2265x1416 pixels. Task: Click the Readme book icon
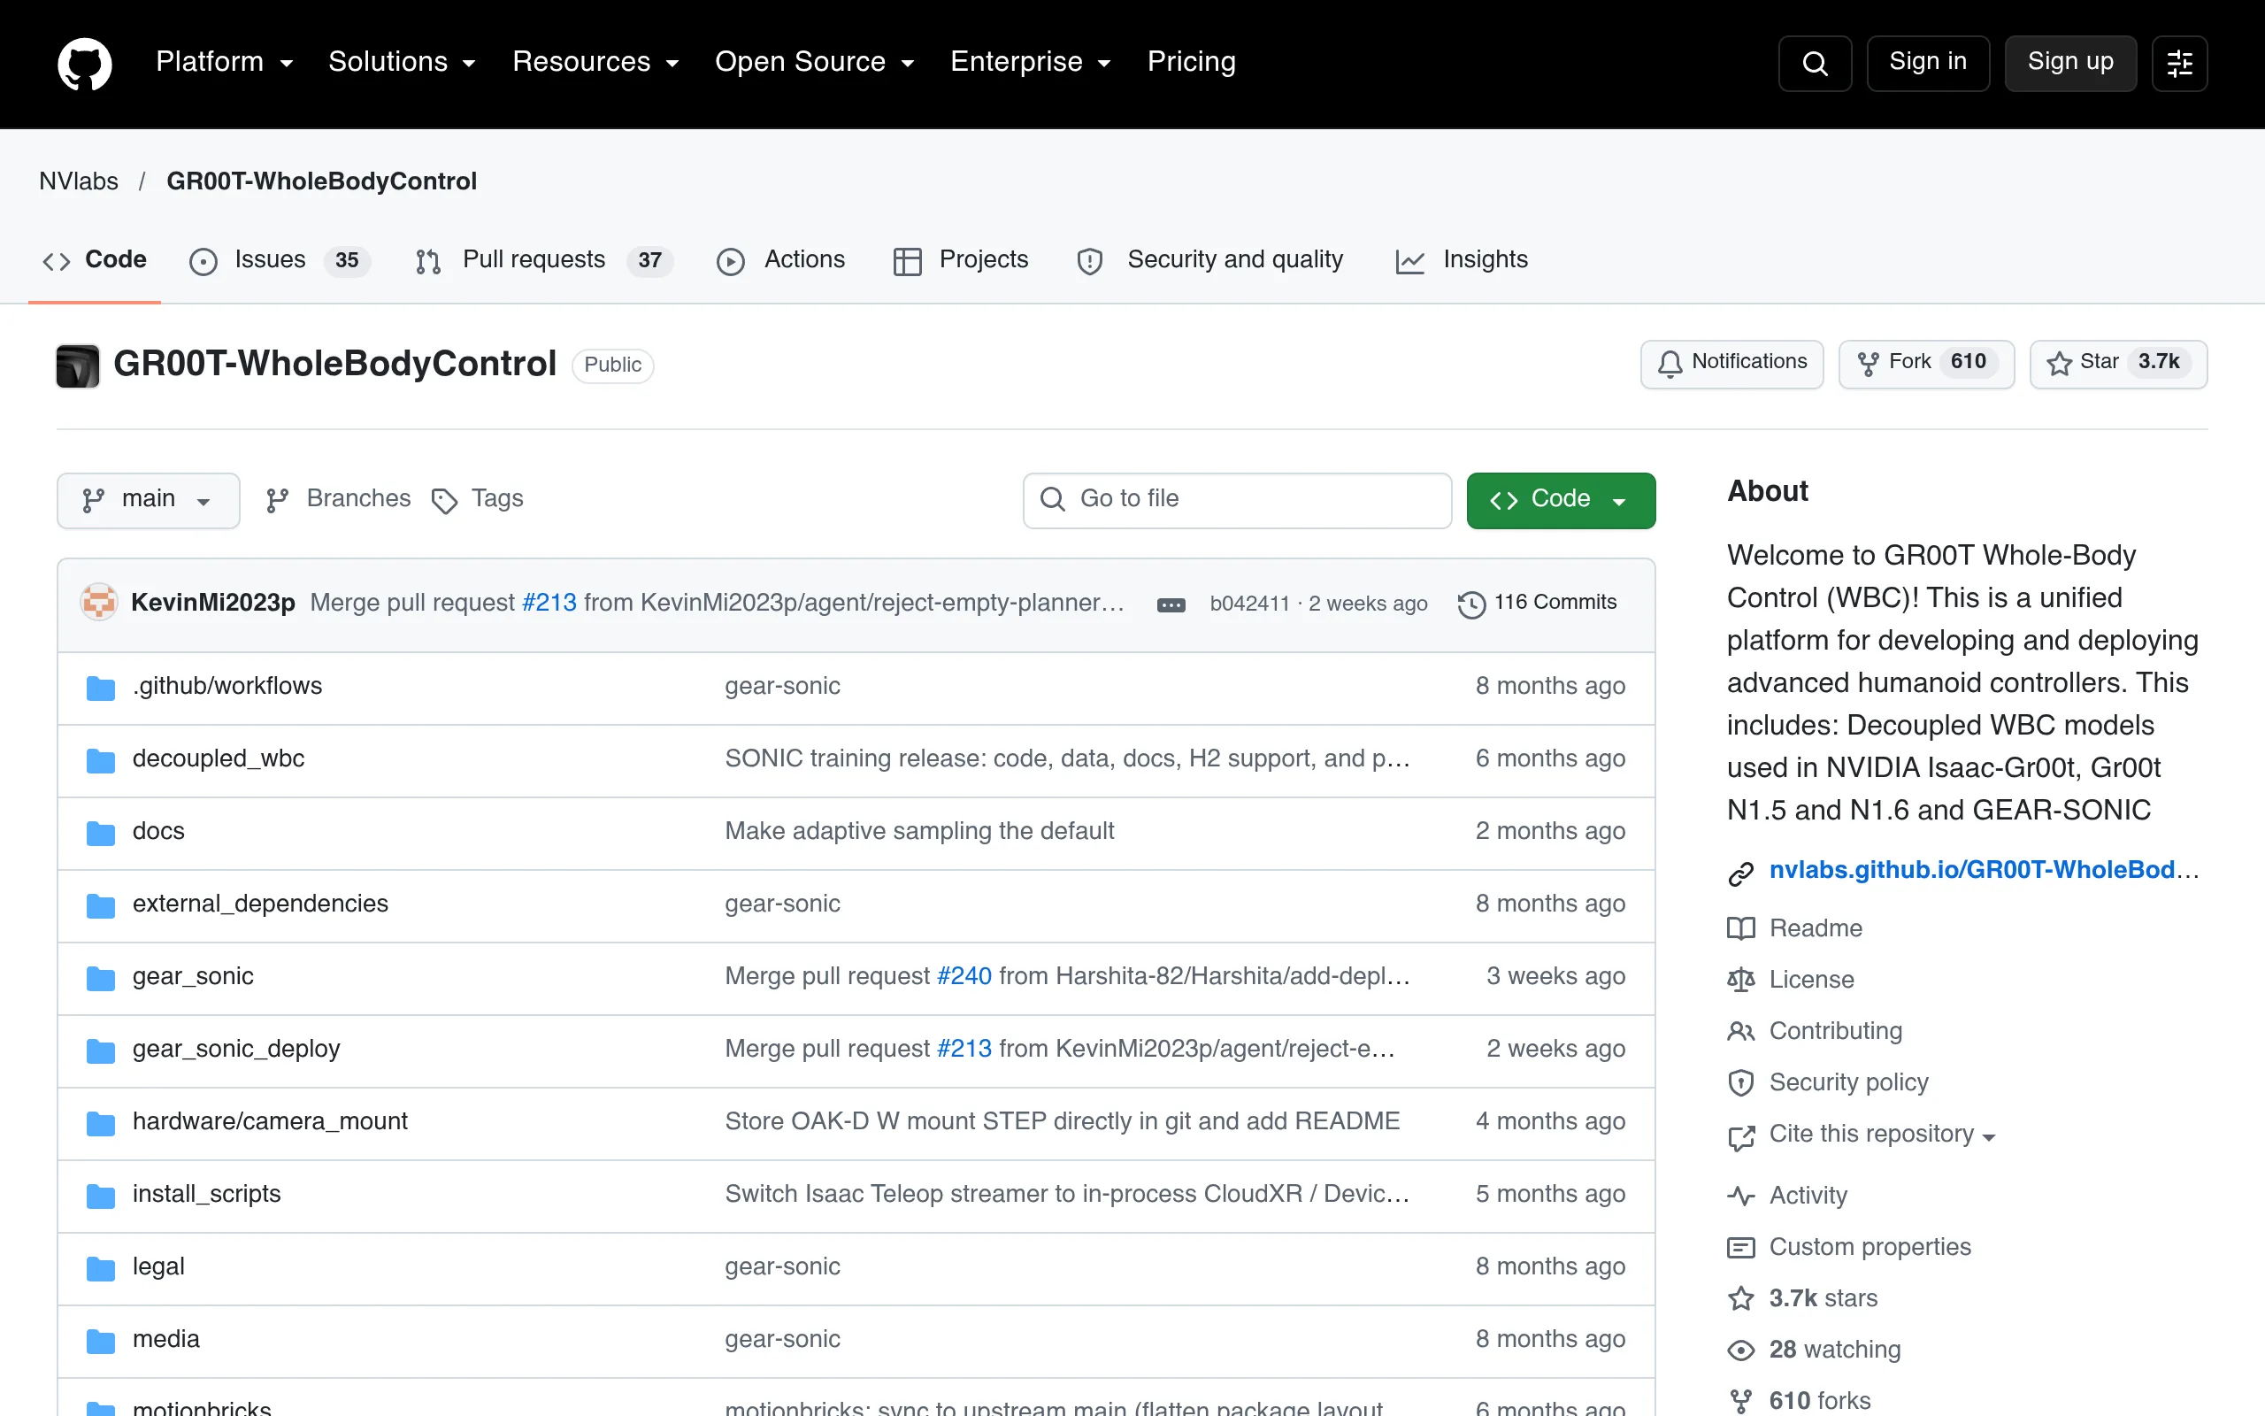(1740, 928)
